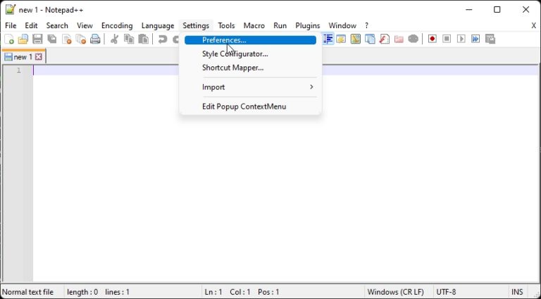Viewport: 541px width, 299px height.
Task: Click the Close document toolbar icon
Action: pos(67,39)
